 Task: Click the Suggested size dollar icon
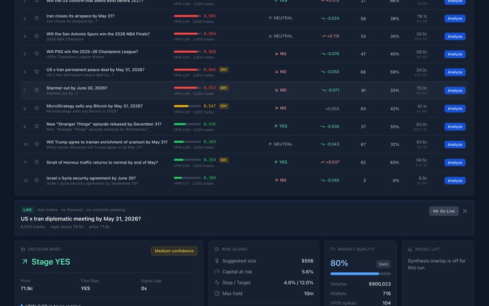(217, 260)
